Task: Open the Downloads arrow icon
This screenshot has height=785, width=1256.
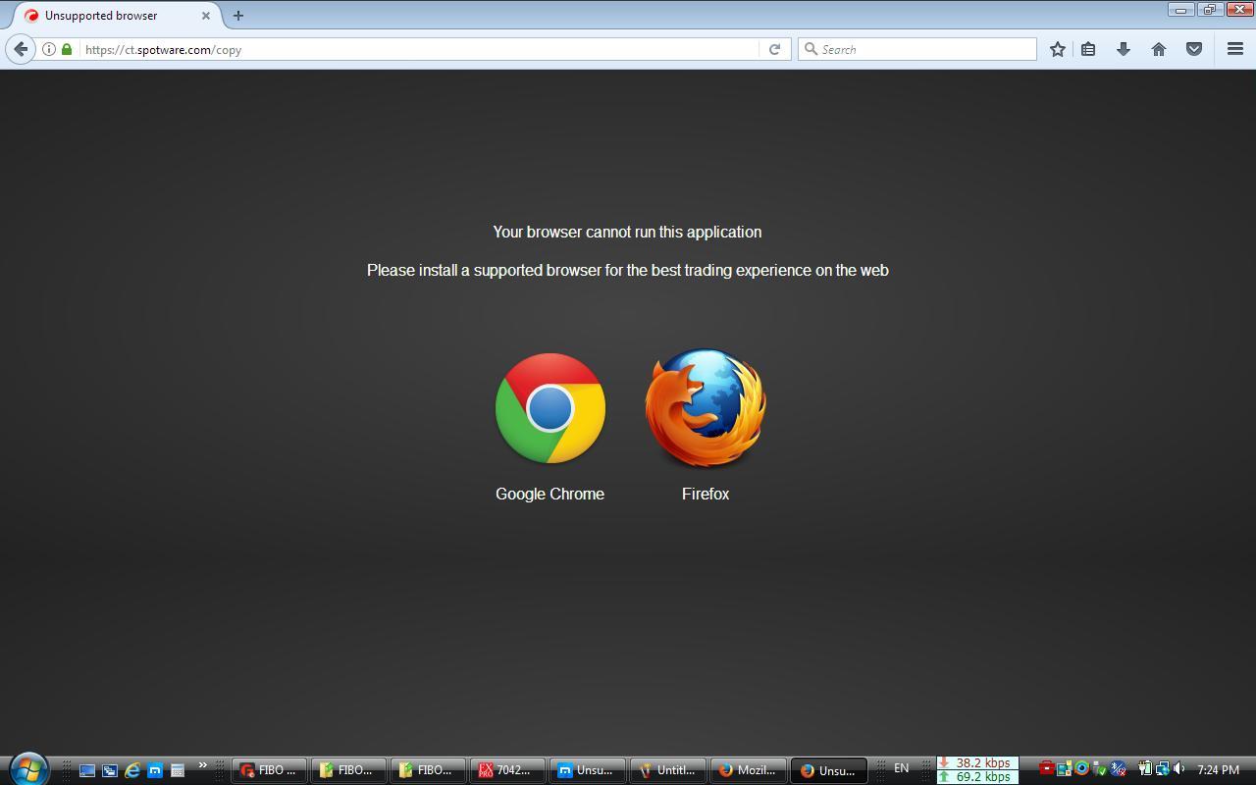Action: (1124, 49)
